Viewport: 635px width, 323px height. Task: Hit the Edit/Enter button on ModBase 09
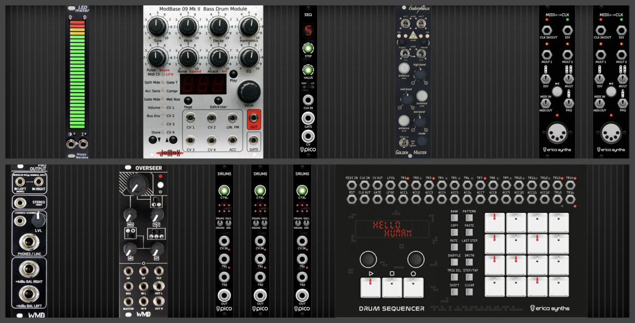click(x=218, y=101)
